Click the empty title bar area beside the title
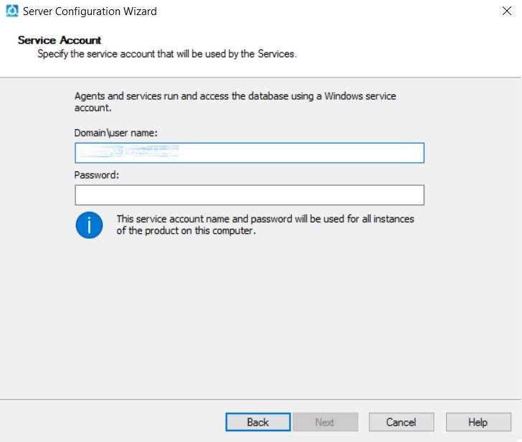 coord(323,11)
